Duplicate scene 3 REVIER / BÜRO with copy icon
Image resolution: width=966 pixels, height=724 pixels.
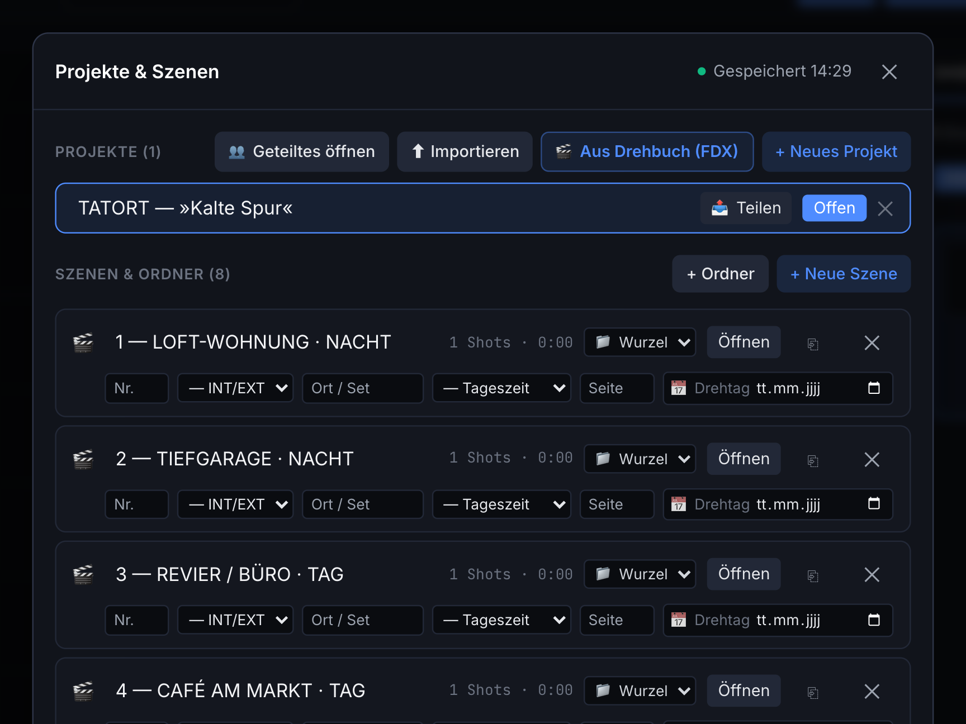(813, 576)
